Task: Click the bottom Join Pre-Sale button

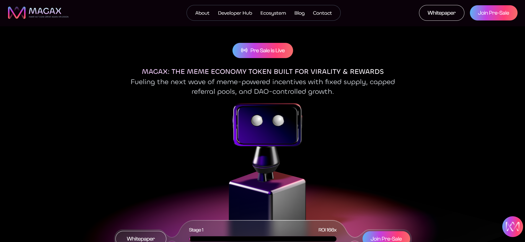Action: (386, 237)
